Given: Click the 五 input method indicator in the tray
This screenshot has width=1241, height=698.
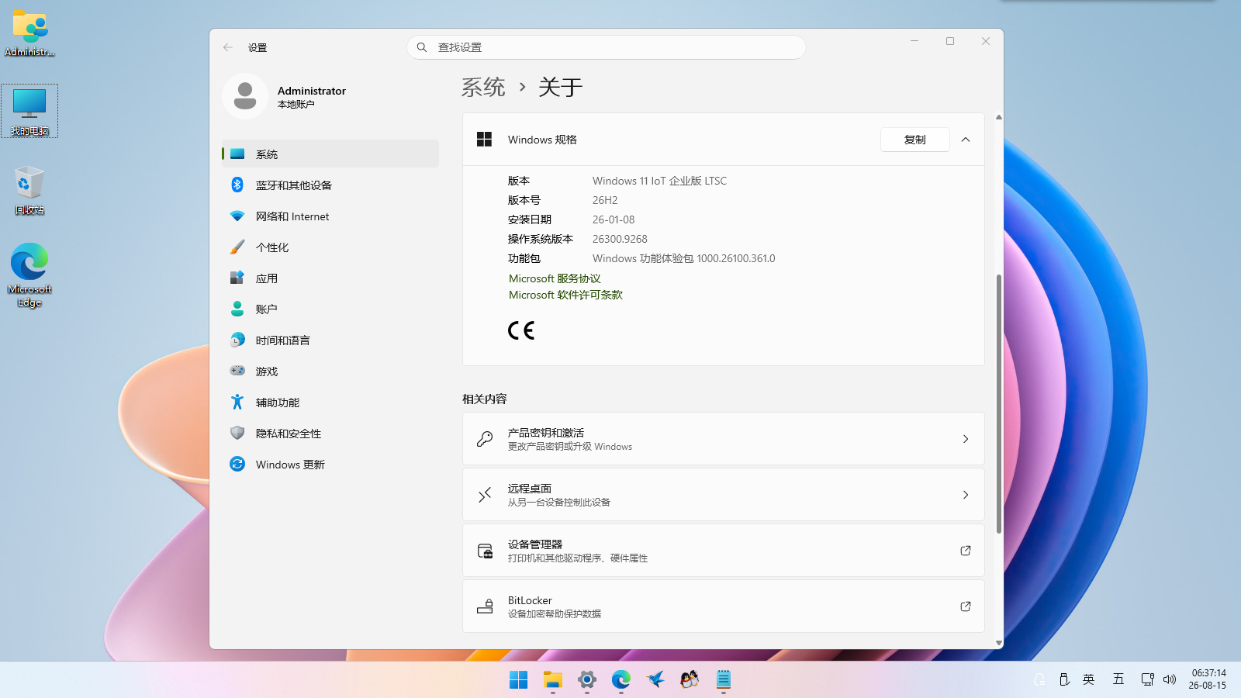Looking at the screenshot, I should click(x=1118, y=679).
